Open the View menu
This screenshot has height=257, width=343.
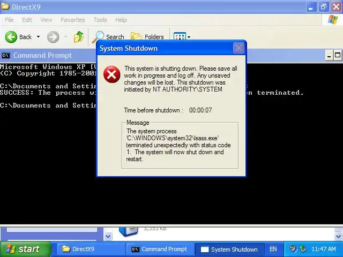pyautogui.click(x=46, y=20)
